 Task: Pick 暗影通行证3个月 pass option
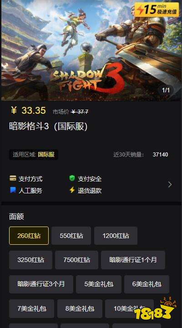41,284
